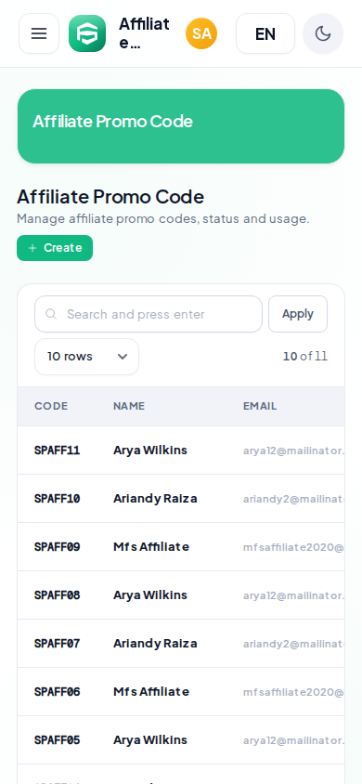Select promo code SPAFF11 row
The height and width of the screenshot is (784, 362).
[x=181, y=451]
